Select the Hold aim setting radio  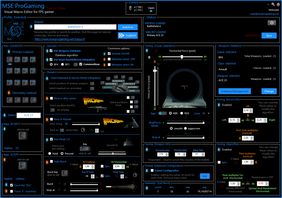click(50, 154)
